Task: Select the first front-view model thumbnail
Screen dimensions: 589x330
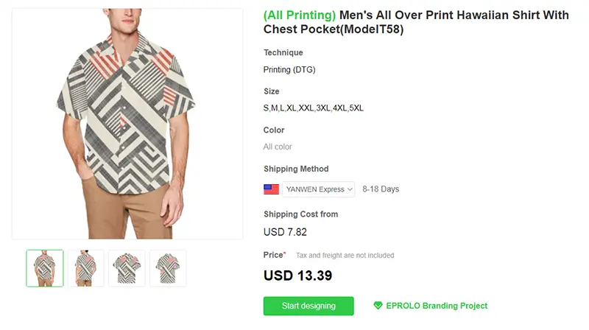Action: [x=45, y=268]
